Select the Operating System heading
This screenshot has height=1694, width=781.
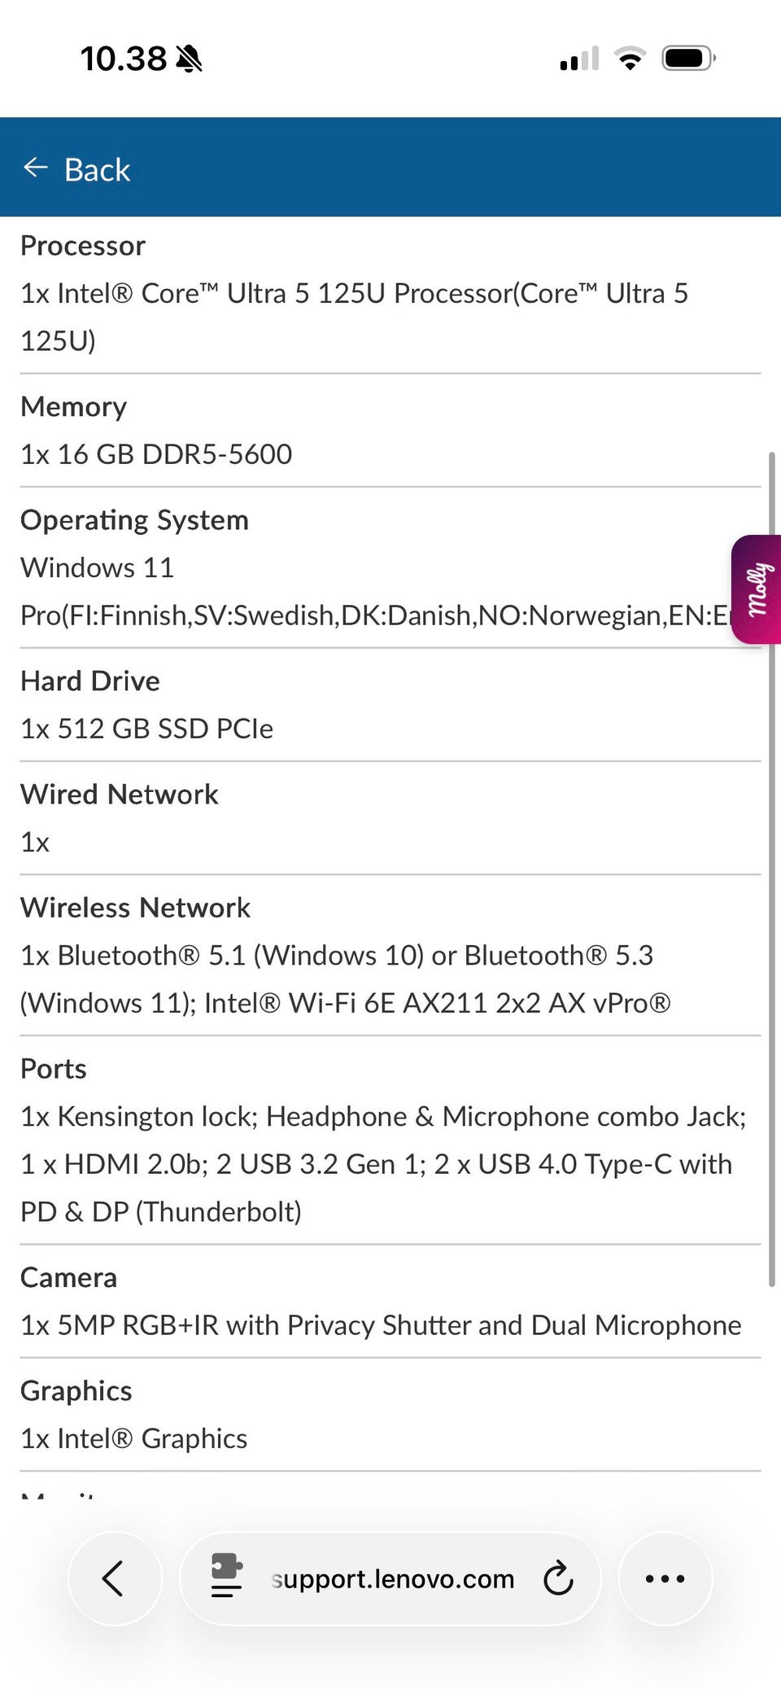coord(134,520)
